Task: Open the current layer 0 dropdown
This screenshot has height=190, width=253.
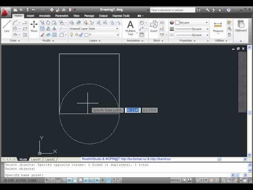Action: [94, 35]
